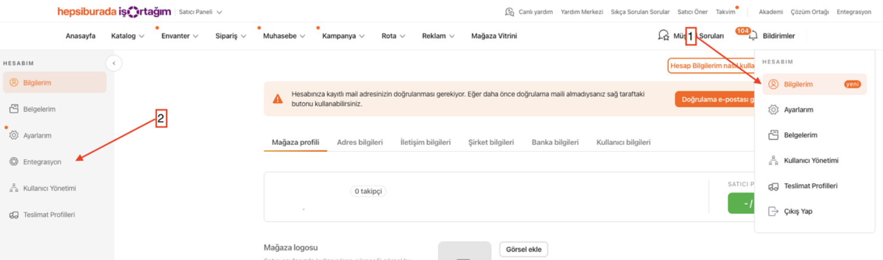Open Sıkça Sorulan Sorular link
The height and width of the screenshot is (260, 883).
click(640, 12)
